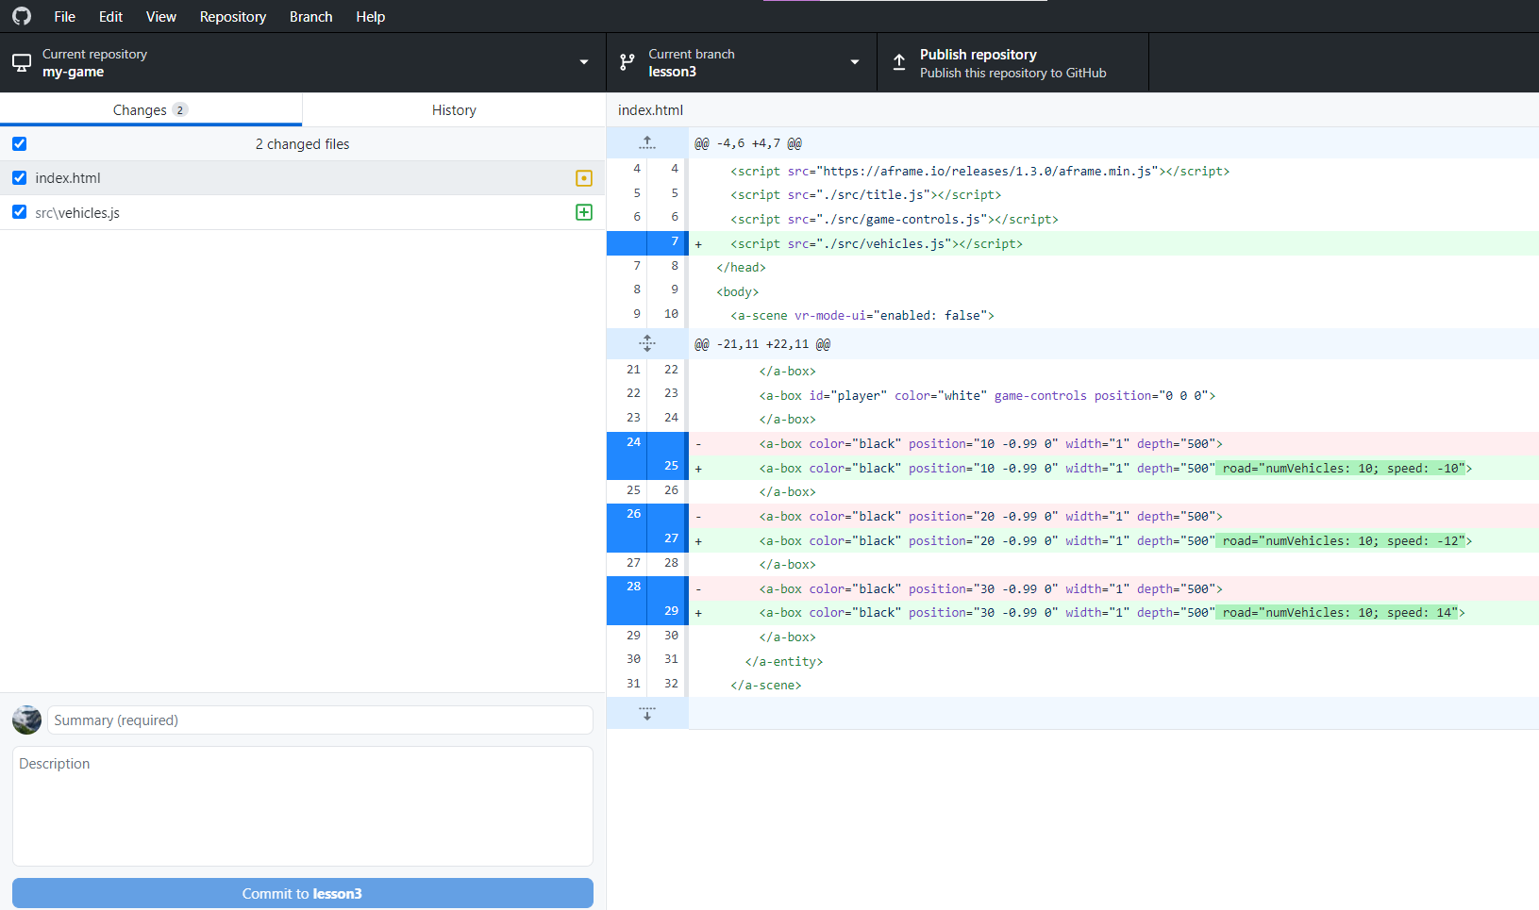Open the Branch menu
Viewport: 1539px width, 910px height.
[310, 16]
